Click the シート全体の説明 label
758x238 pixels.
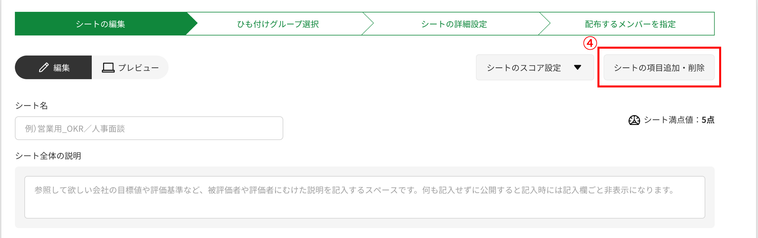tap(48, 155)
